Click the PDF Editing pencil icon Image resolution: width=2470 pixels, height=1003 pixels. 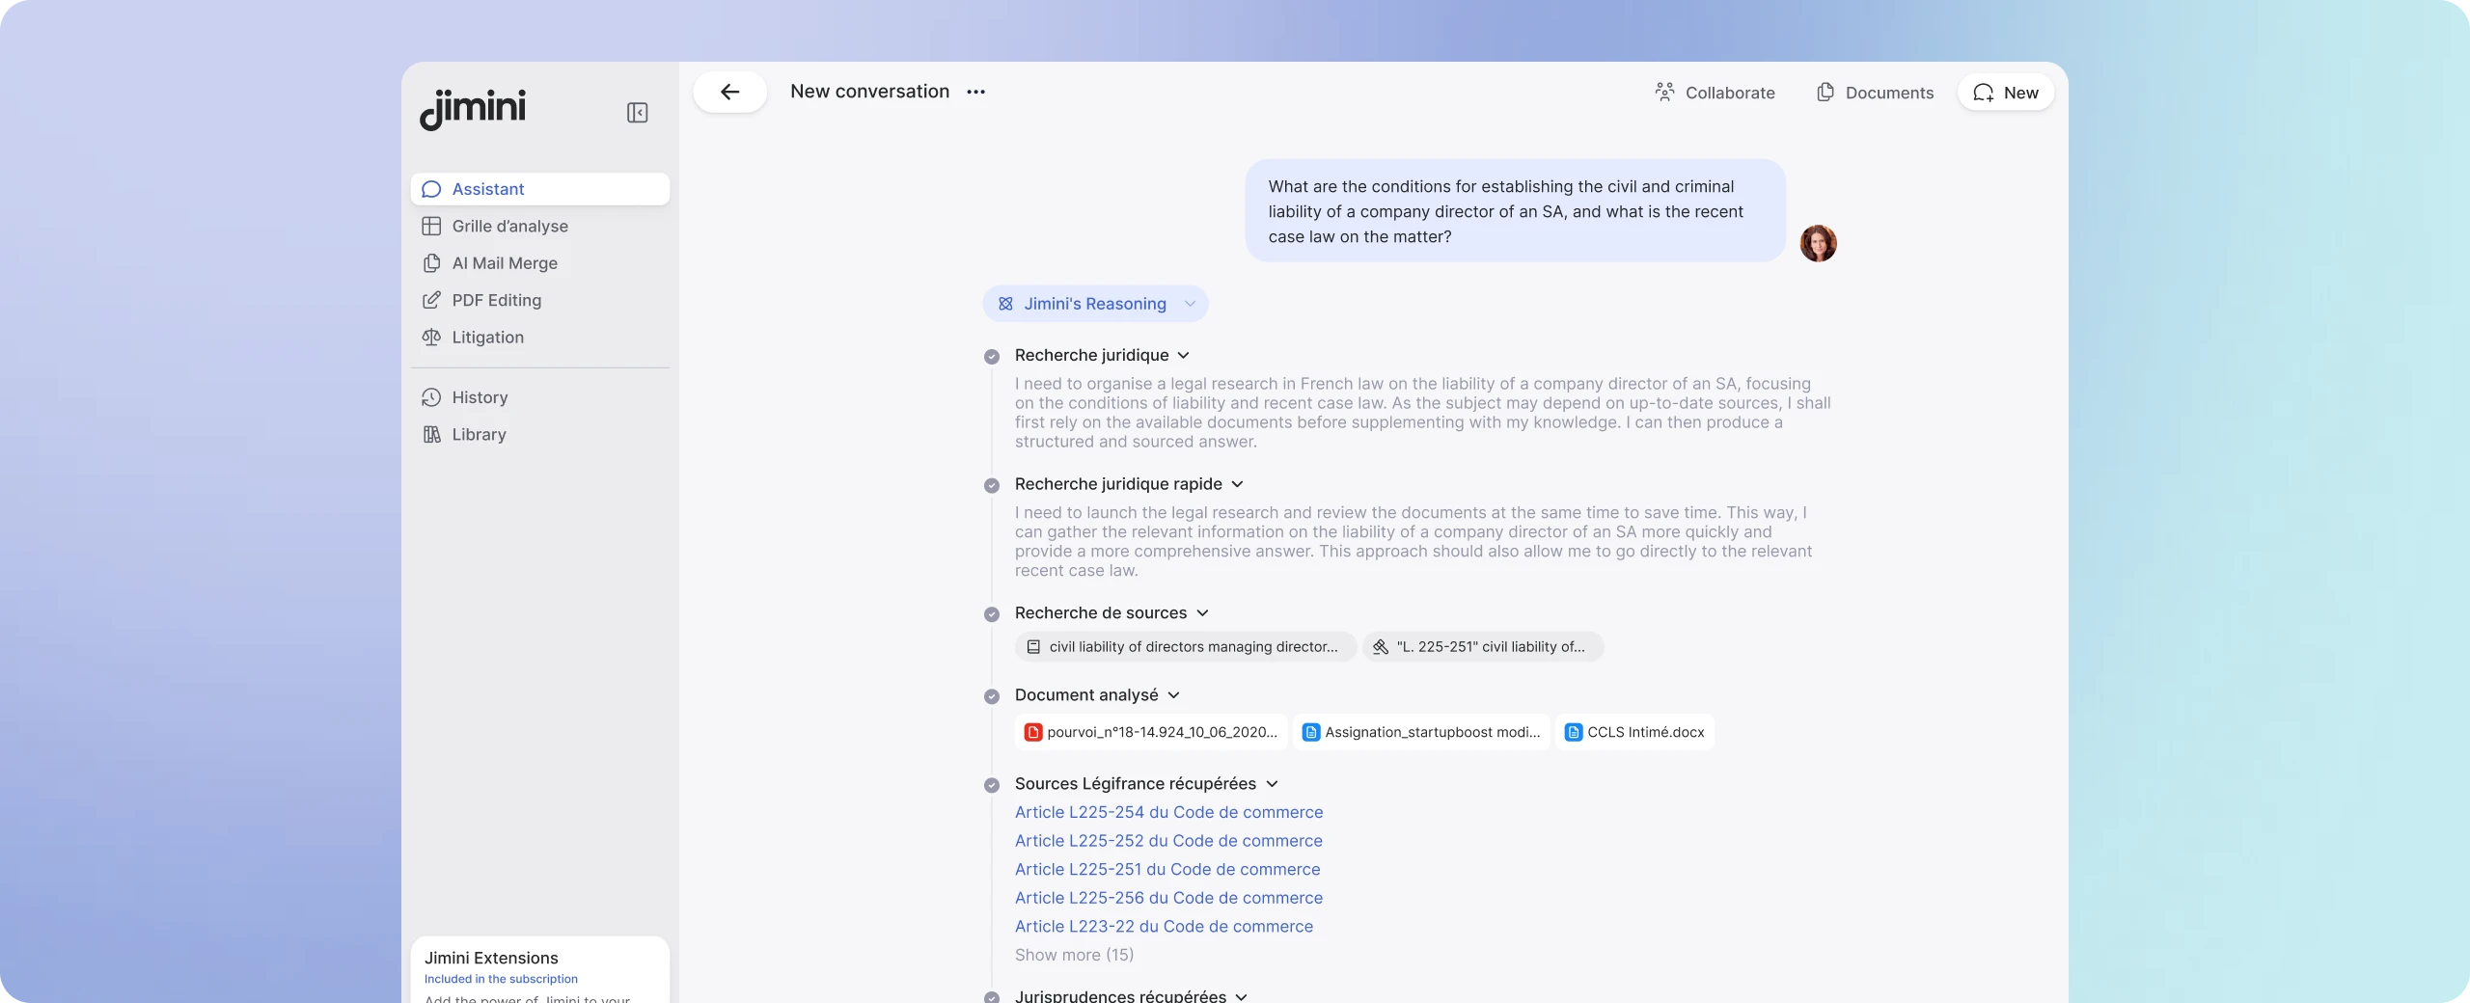point(431,300)
